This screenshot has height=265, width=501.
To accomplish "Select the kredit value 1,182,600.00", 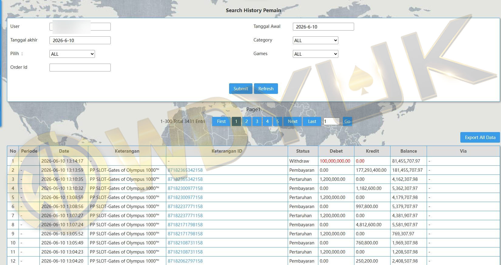I will point(369,188).
